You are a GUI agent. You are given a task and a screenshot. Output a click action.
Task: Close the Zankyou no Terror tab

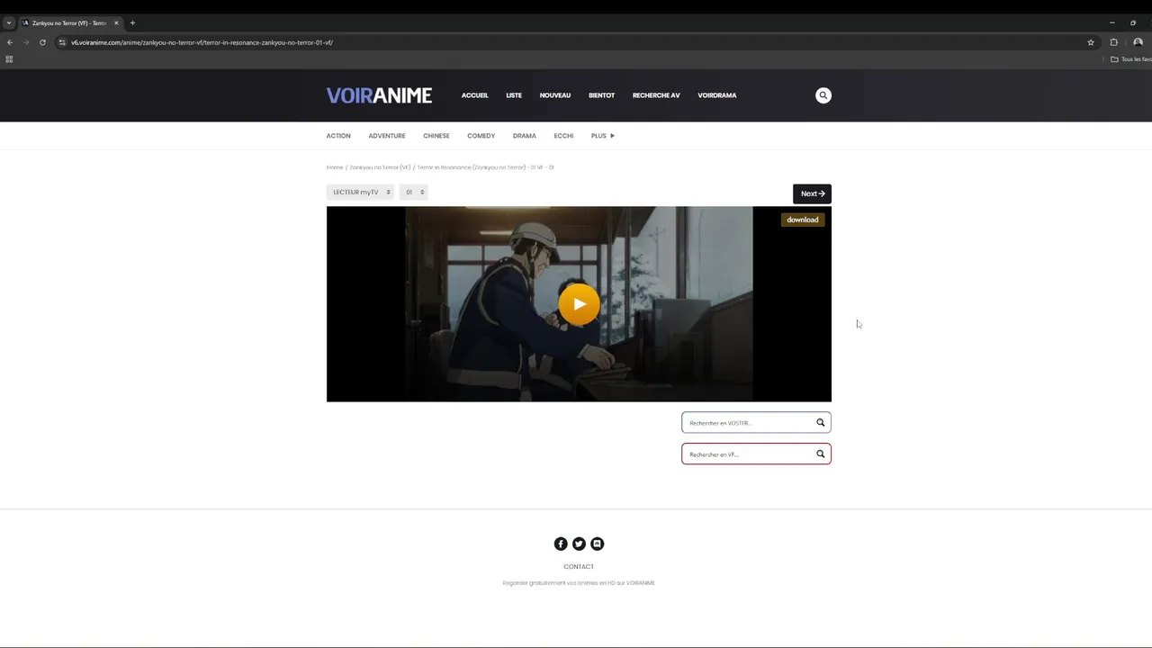click(116, 22)
